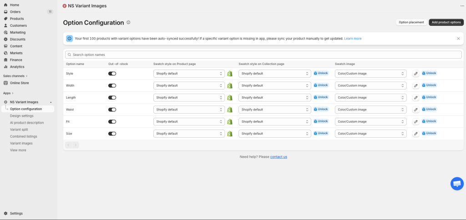This screenshot has height=220, width=466.
Task: Click the Search option names field
Action: tap(263, 55)
